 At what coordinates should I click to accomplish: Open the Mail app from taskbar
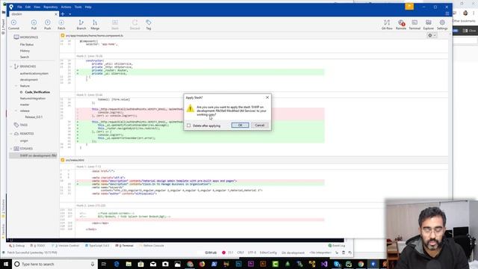(153, 264)
